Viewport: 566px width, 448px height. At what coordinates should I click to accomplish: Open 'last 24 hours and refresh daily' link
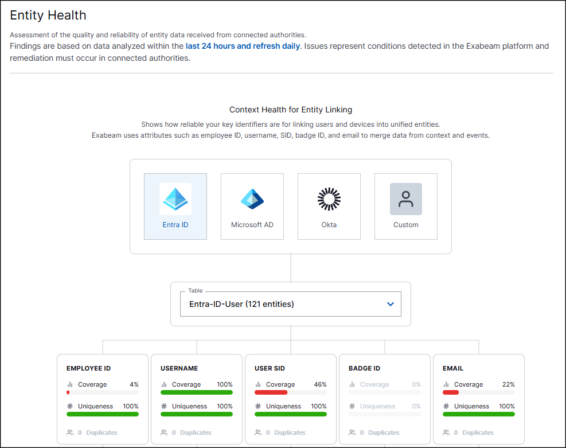pyautogui.click(x=243, y=46)
